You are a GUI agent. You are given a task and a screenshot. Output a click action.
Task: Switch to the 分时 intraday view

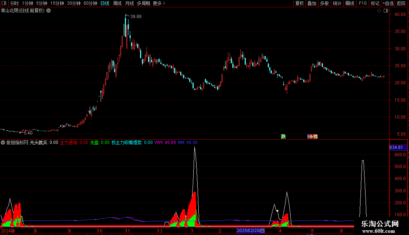(14, 3)
